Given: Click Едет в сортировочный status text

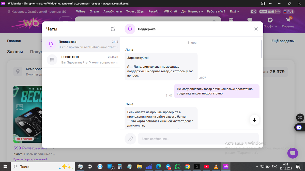Looking at the screenshot, I should (x=30, y=159).
